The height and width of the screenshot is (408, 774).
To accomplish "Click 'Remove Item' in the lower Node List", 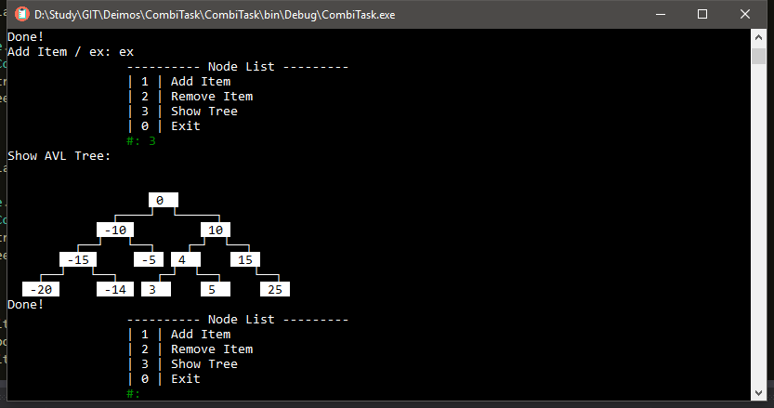I will pos(211,349).
